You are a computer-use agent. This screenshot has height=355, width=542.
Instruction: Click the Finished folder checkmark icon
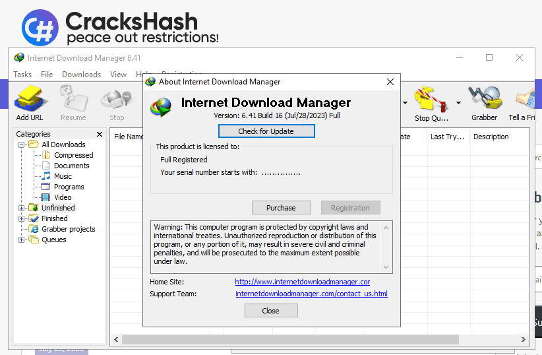pyautogui.click(x=34, y=218)
